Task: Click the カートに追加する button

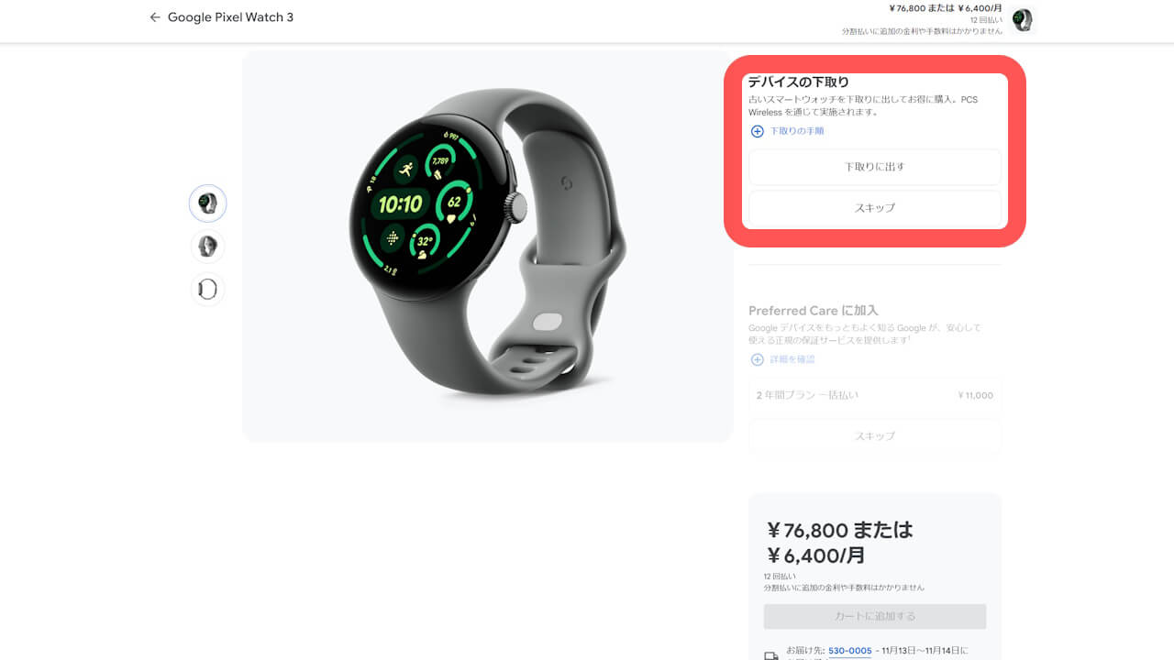Action: 875,616
